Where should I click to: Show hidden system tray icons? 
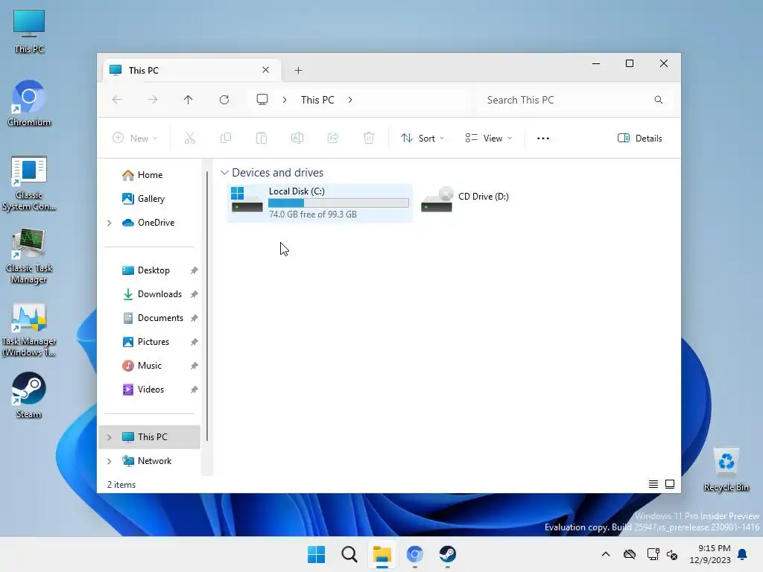click(605, 554)
